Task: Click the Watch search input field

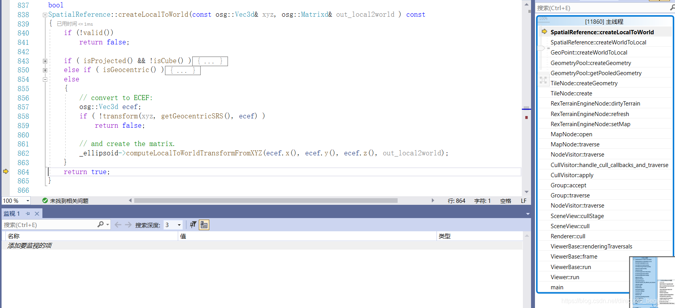Action: [x=50, y=225]
